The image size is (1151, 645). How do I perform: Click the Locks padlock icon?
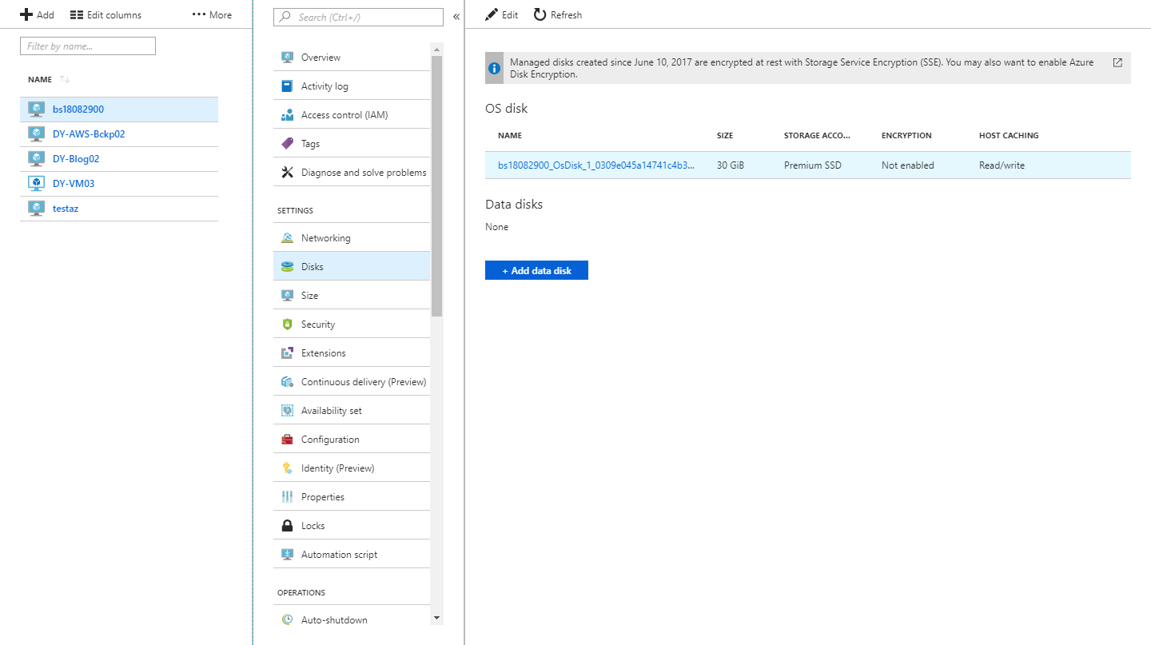(287, 526)
